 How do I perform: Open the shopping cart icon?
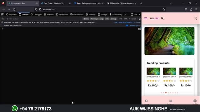click(x=196, y=18)
